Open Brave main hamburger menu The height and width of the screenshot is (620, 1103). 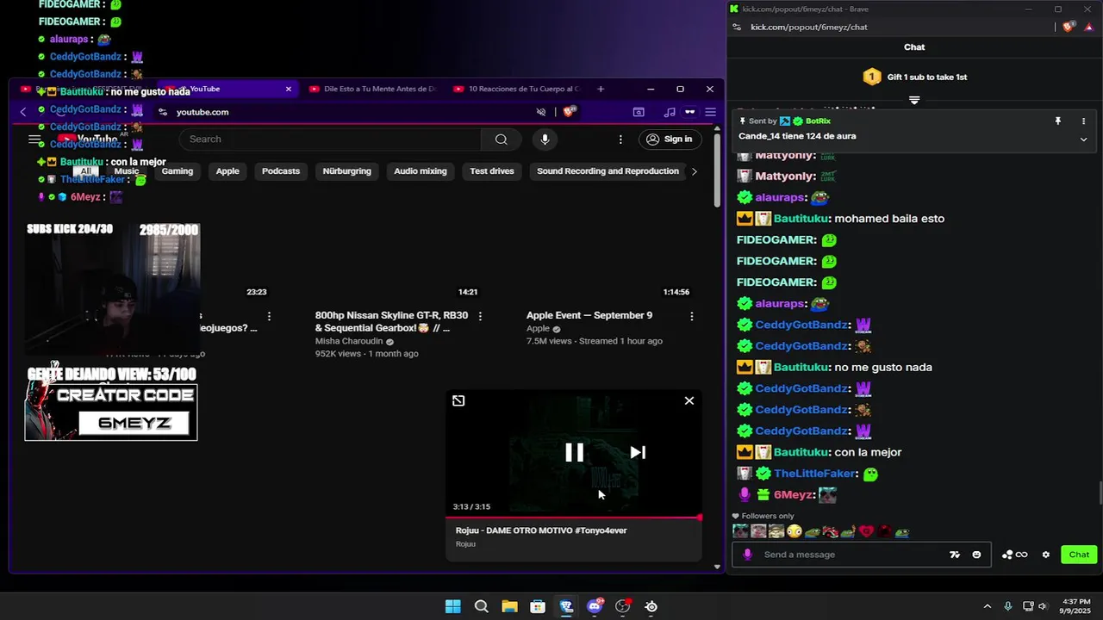(x=710, y=112)
